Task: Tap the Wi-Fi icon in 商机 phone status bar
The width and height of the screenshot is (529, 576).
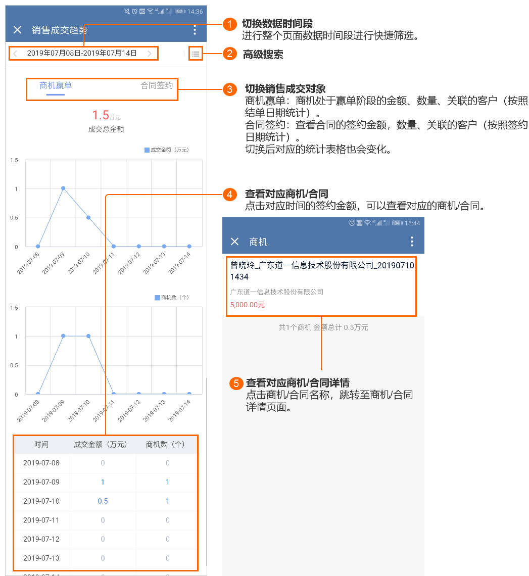Action: (x=367, y=223)
